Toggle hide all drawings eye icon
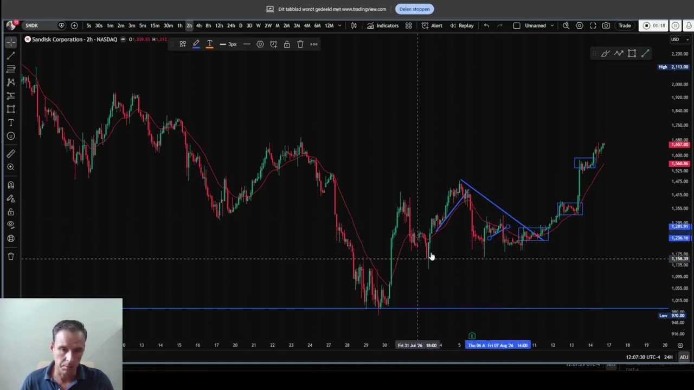This screenshot has width=694, height=390. 11,225
